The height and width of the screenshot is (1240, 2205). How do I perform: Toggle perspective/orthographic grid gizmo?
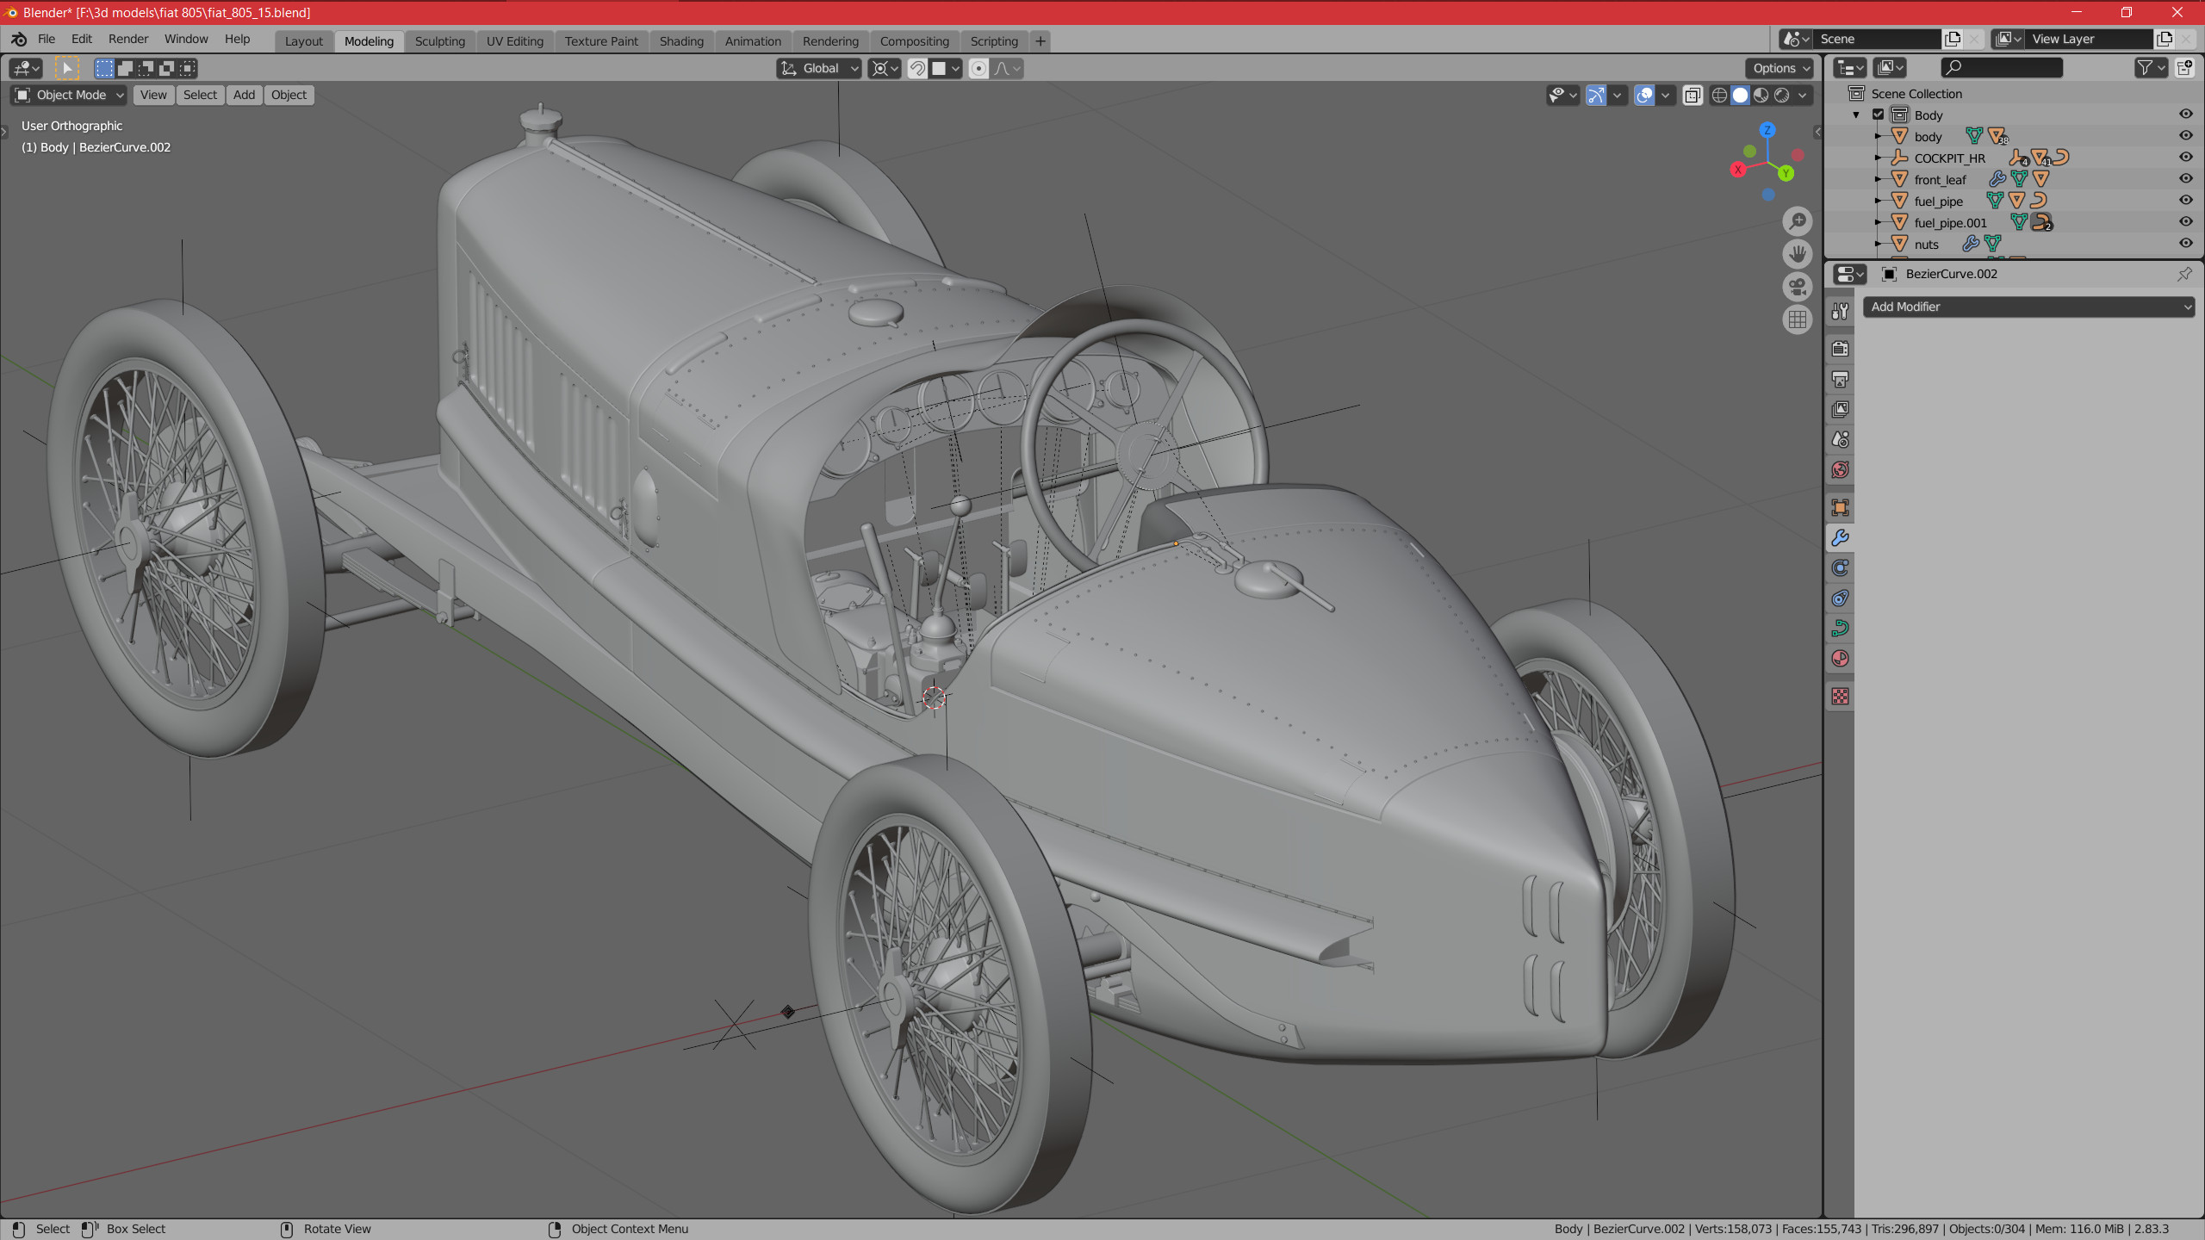point(1798,319)
